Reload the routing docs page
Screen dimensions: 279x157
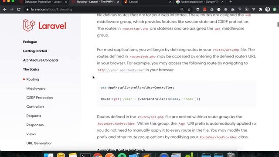tap(19, 10)
